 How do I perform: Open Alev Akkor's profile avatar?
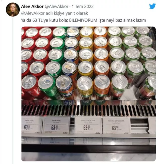point(13,10)
